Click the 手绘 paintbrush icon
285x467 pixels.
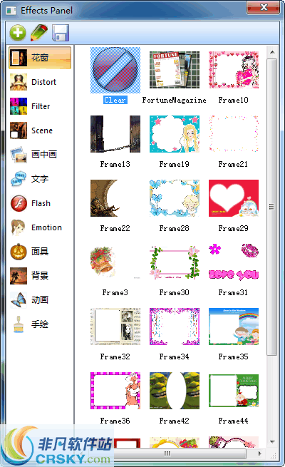tap(19, 324)
